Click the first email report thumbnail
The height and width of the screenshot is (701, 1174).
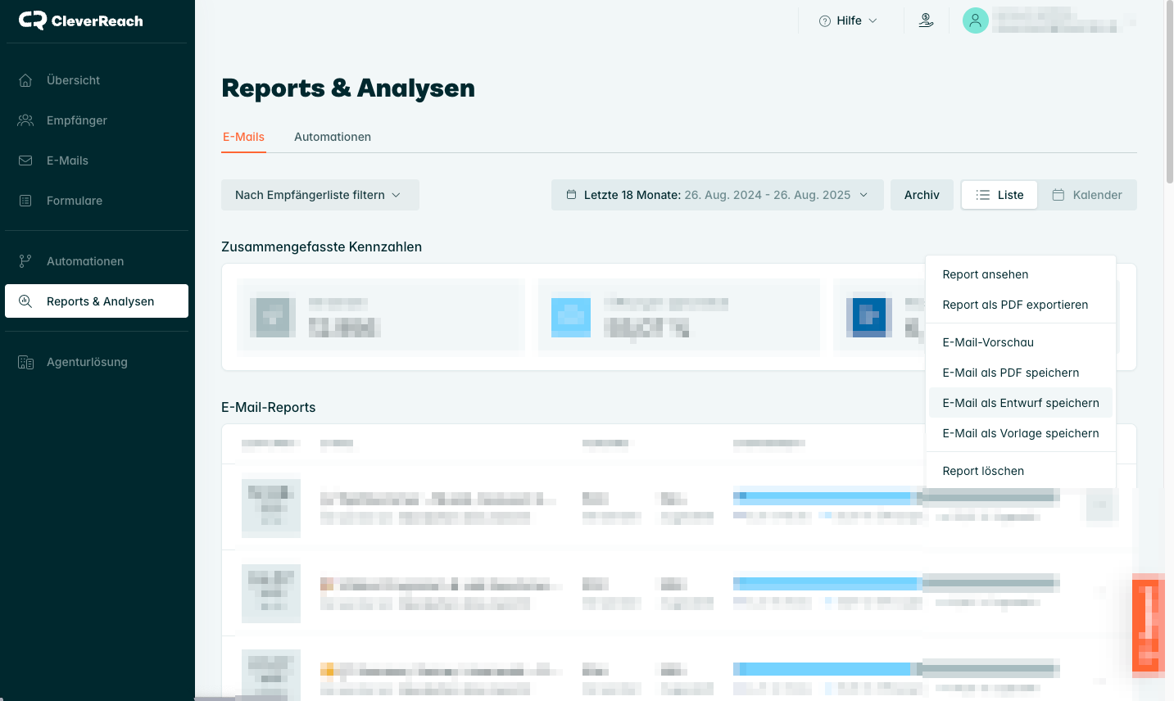[x=271, y=508]
